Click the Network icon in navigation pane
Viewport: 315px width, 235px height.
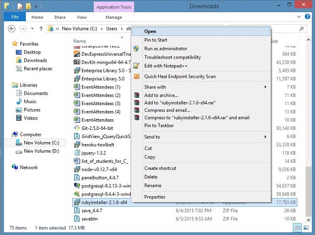(x=15, y=167)
